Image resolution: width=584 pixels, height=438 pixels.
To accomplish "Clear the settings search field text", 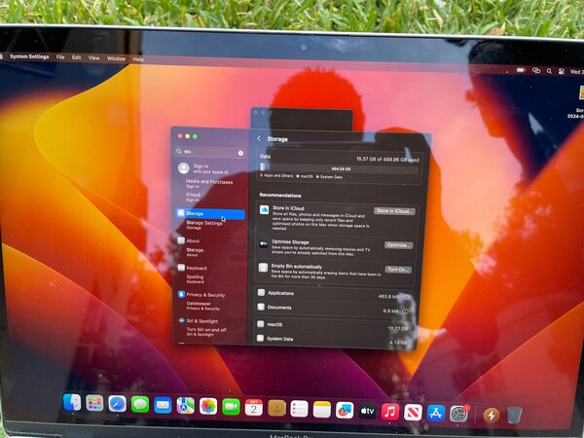I will coord(240,153).
